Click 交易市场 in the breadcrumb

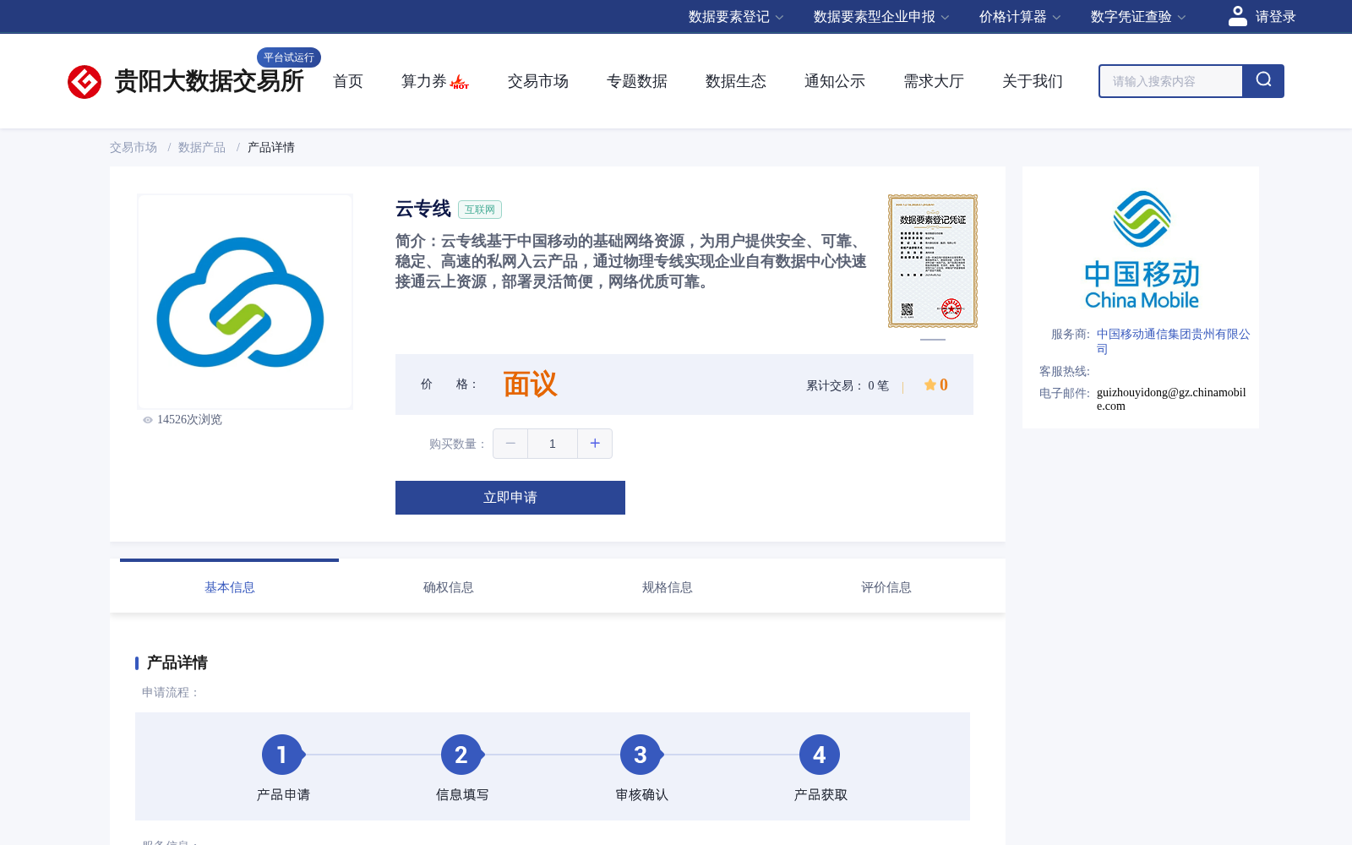(134, 147)
